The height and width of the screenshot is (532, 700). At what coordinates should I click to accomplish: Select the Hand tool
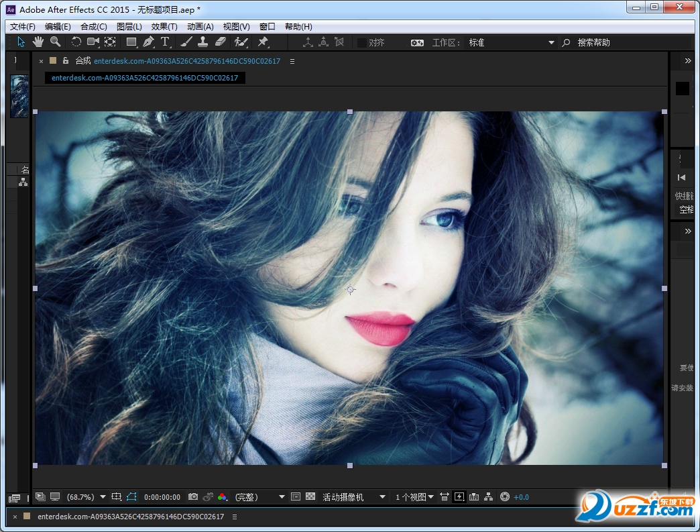(38, 42)
